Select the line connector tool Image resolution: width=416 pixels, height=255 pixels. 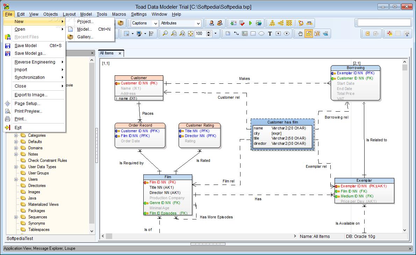pyautogui.click(x=236, y=33)
